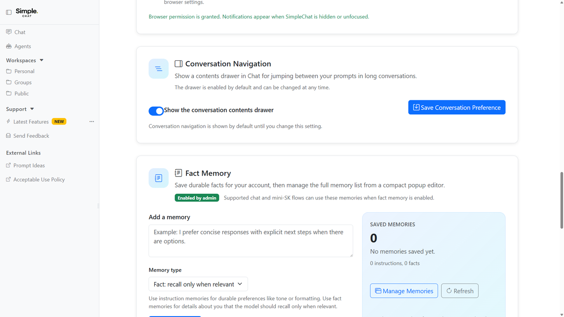564x317 pixels.
Task: Click the blue list tile icon in Conversation Navigation
Action: click(159, 69)
